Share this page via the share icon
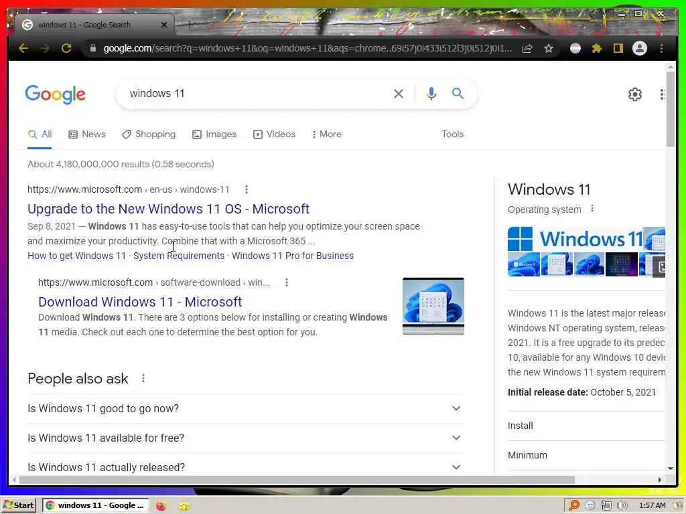Screen dimensions: 686x514 tap(527, 48)
